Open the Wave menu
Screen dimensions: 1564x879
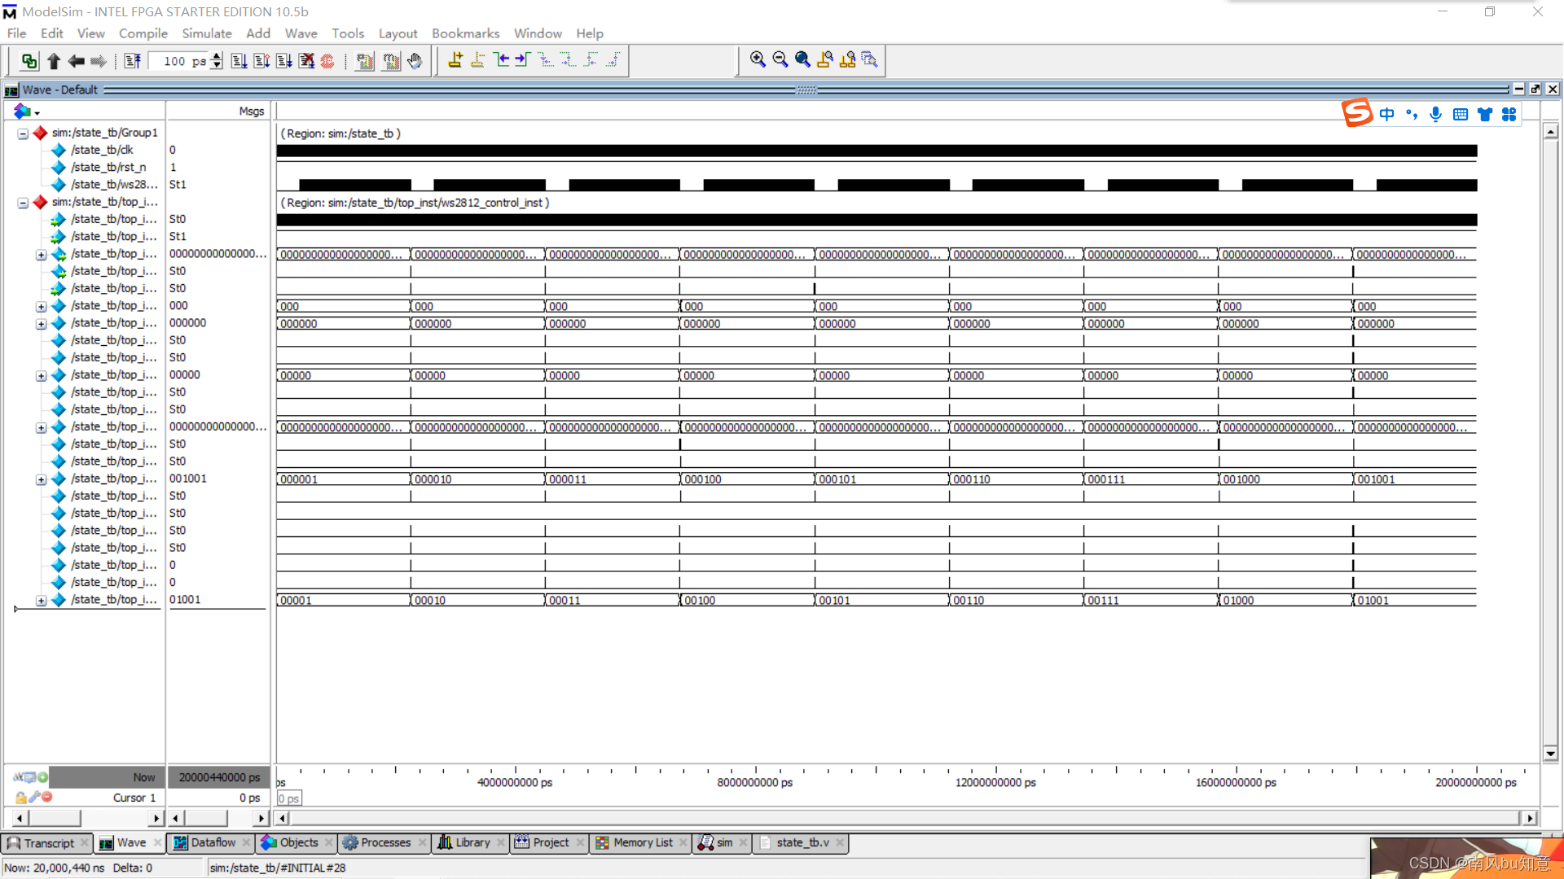pyautogui.click(x=301, y=33)
